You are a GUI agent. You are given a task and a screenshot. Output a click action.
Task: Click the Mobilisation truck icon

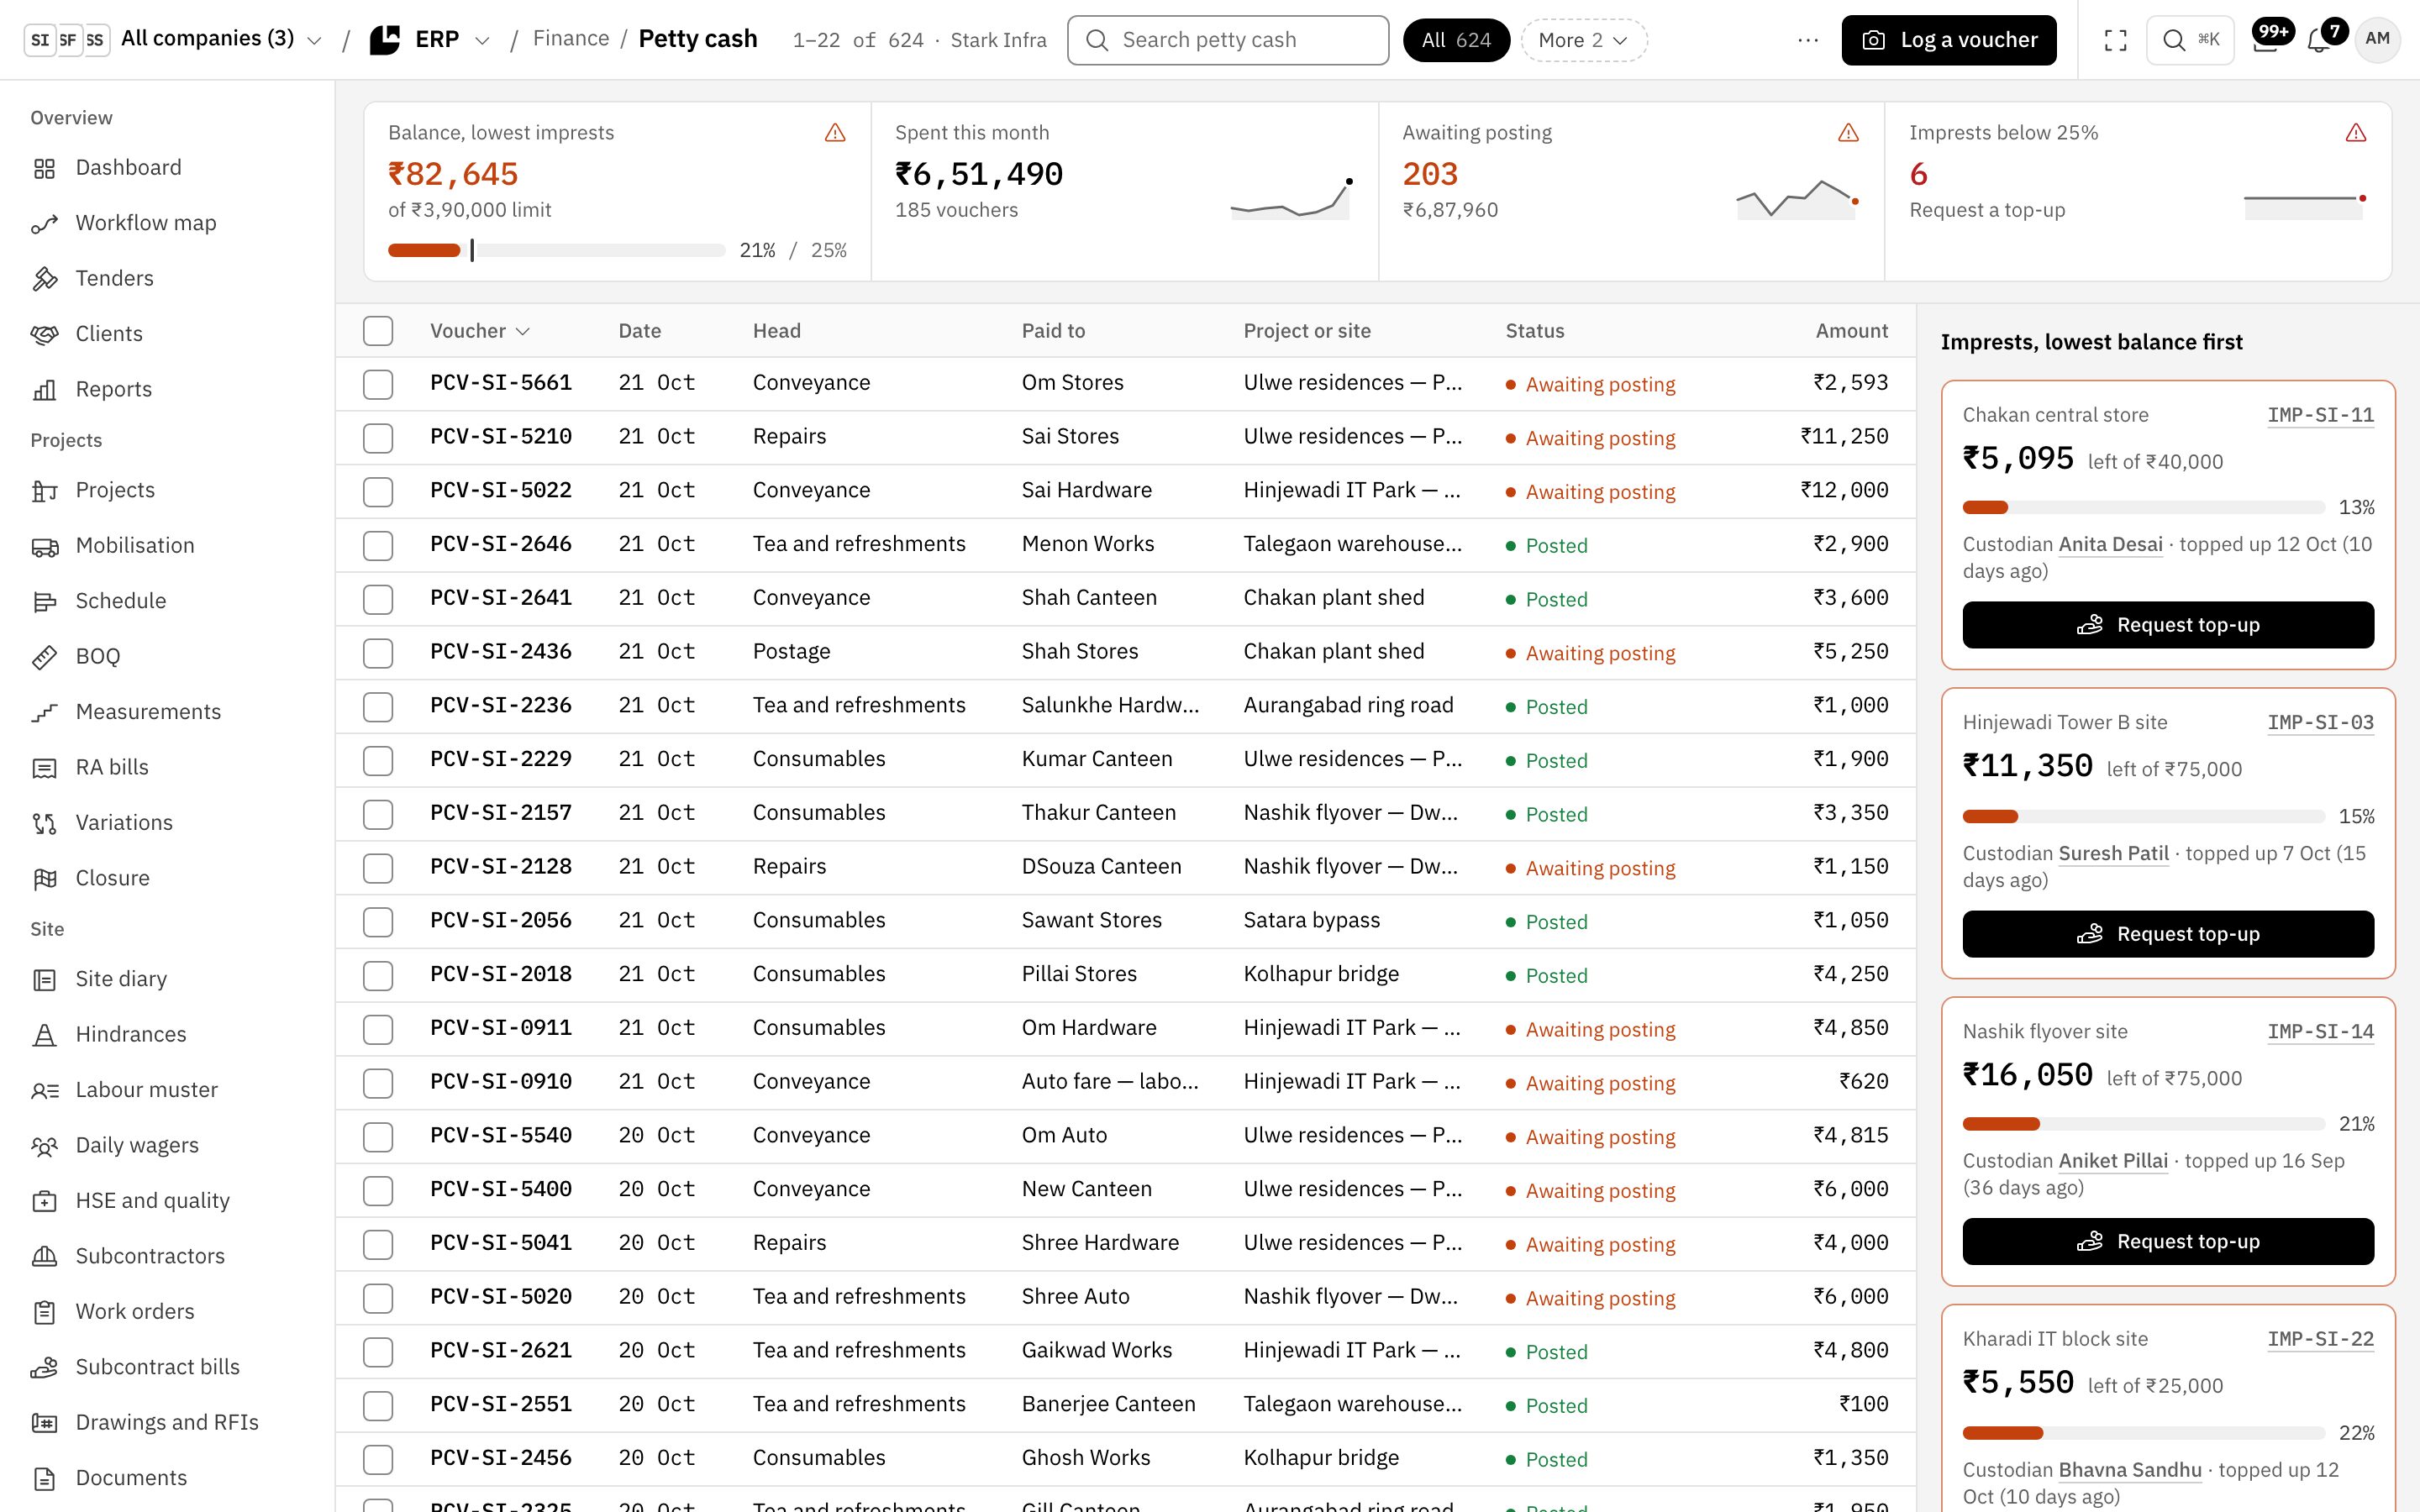[x=44, y=546]
